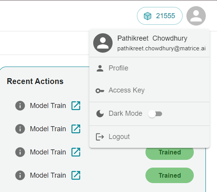The image size is (217, 192).
Task: Select Profile from the account menu
Action: coord(149,68)
